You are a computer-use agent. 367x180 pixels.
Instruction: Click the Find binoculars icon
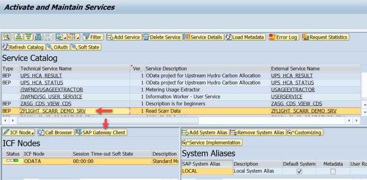pos(38,37)
